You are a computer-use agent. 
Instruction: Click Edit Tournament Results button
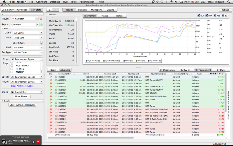[22, 105]
